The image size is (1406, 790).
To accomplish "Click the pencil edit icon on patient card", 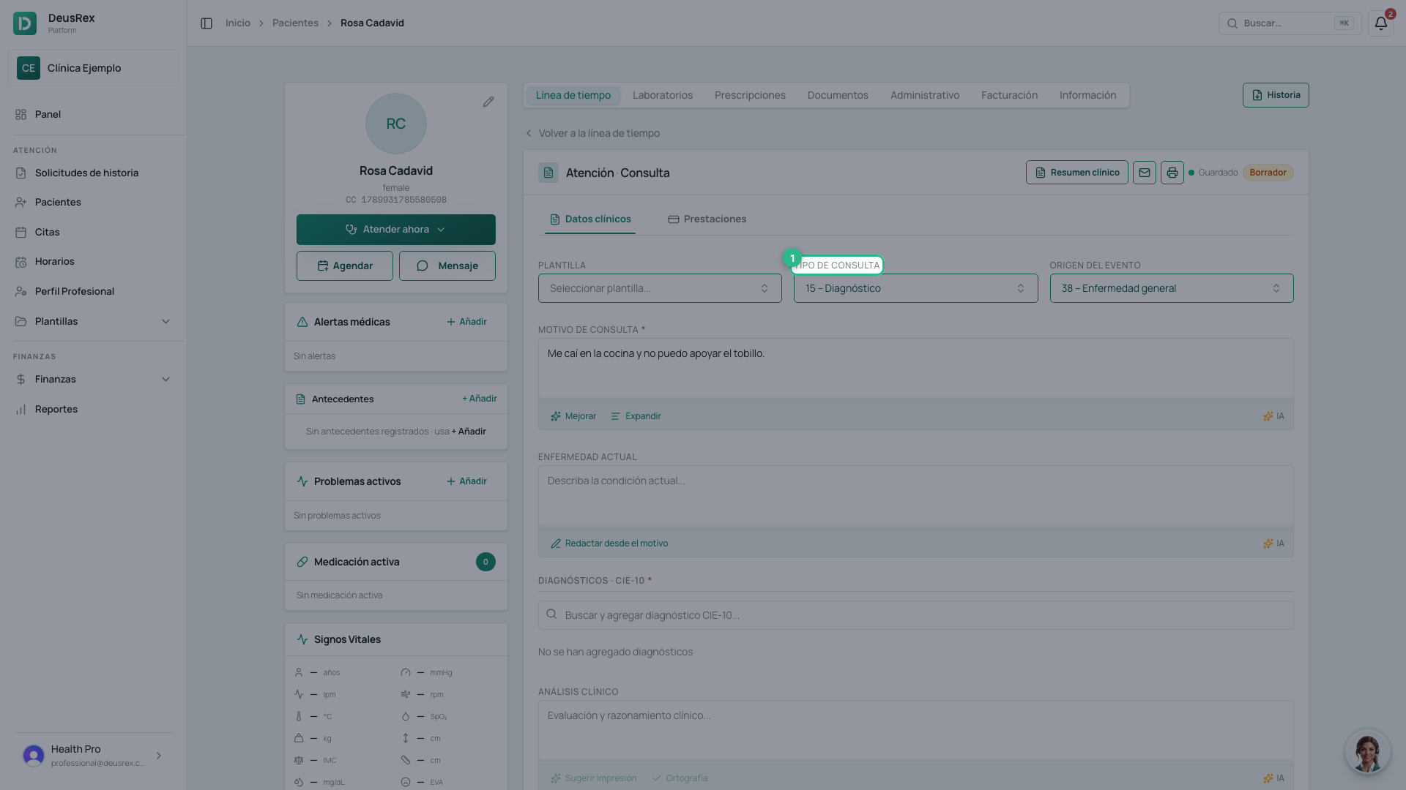I will point(488,102).
